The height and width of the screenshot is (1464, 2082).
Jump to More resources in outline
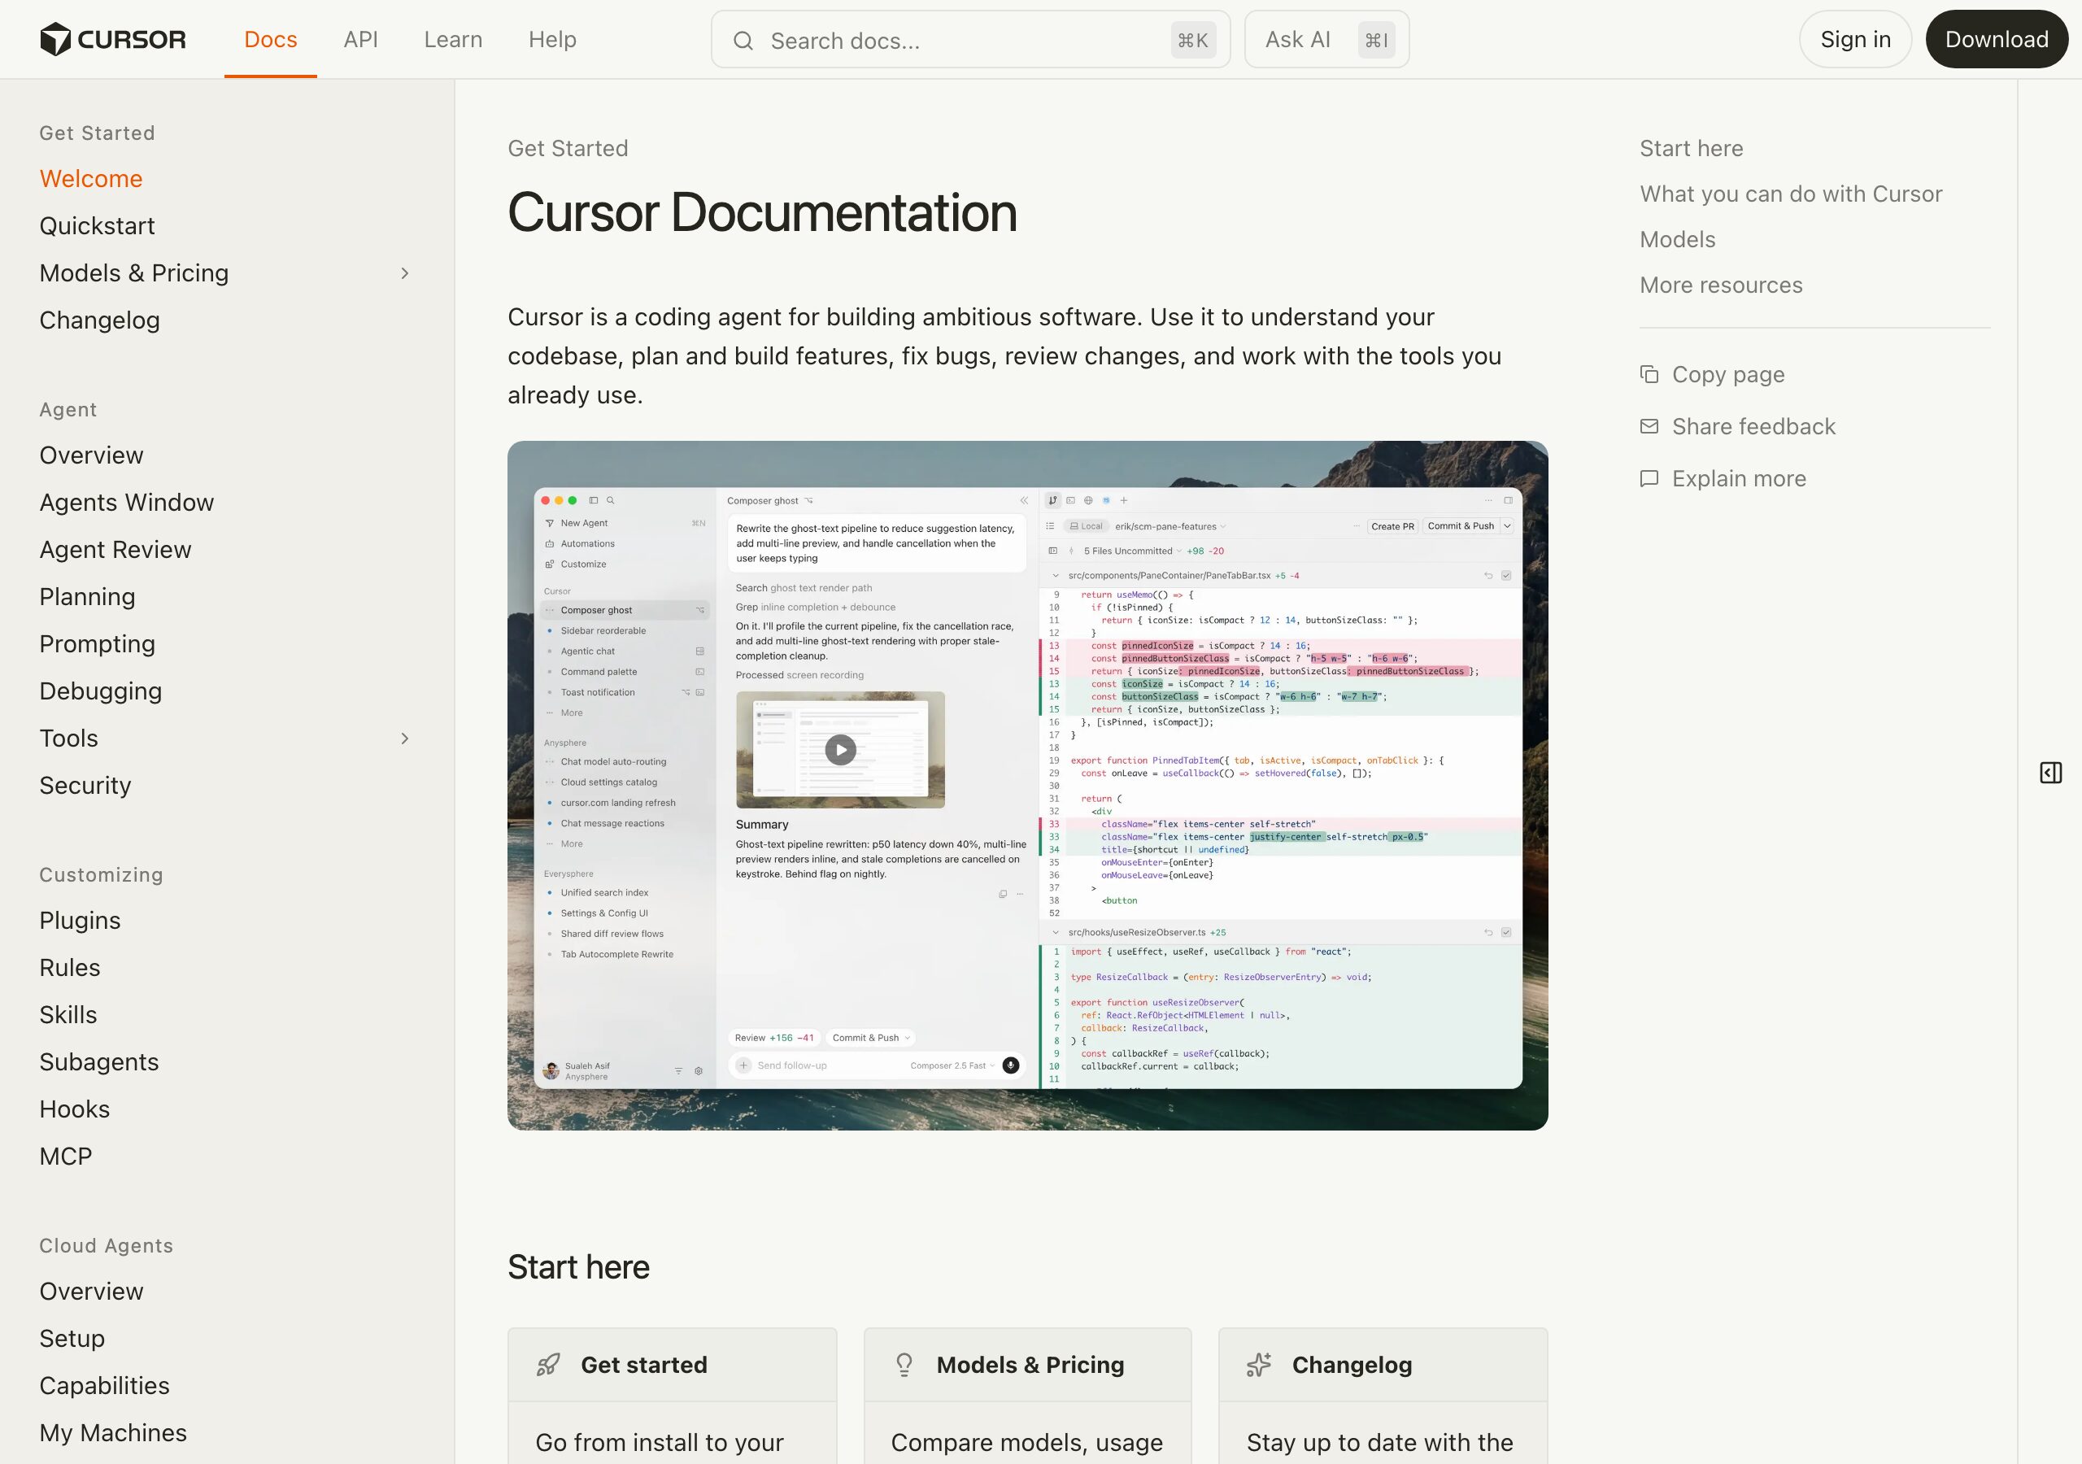coord(1721,285)
